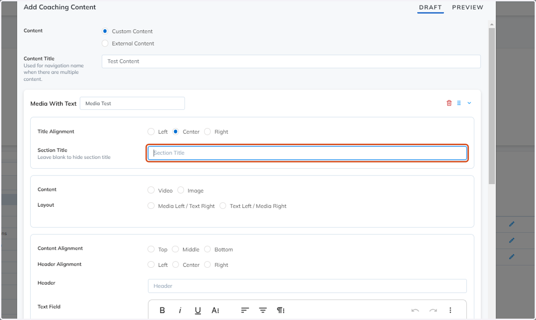Screen dimensions: 536x320
Task: Set Content Alignment to Bottom
Action: pos(207,249)
